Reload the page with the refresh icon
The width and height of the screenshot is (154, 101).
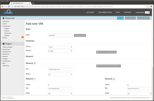tap(9, 6)
